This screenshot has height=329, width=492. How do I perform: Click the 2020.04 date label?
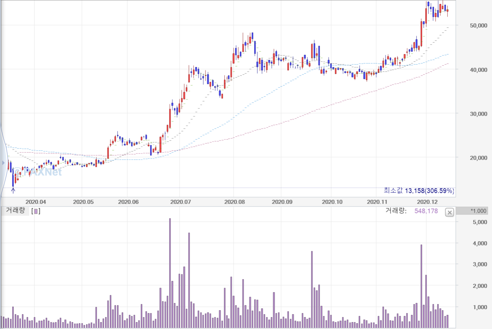(x=36, y=202)
